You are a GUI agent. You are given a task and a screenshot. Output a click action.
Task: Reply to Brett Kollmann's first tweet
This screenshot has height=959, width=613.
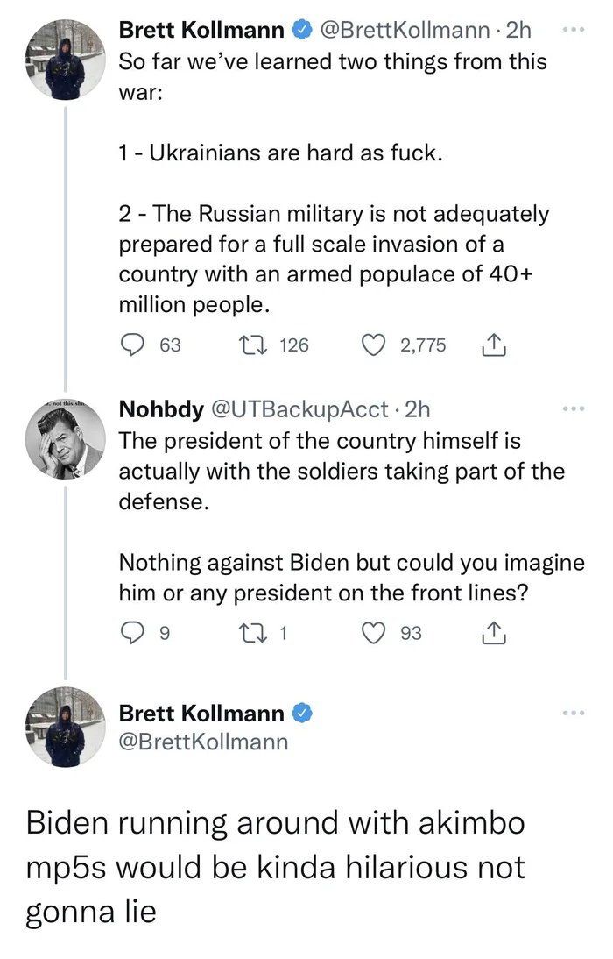click(132, 345)
